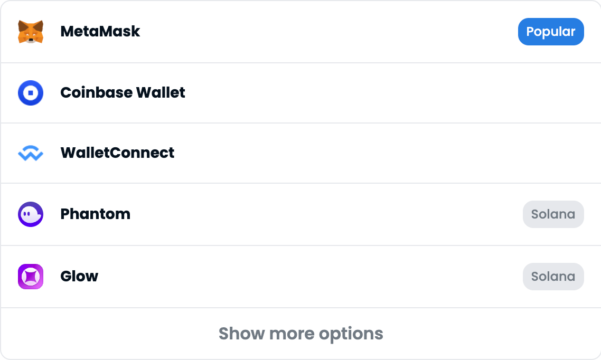Click the WalletConnect wave icon
The width and height of the screenshot is (601, 360).
31,154
